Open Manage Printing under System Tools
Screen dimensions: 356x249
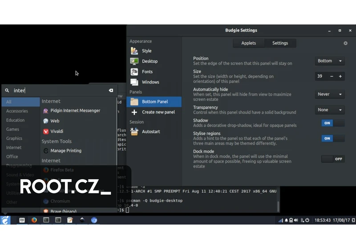(78, 151)
